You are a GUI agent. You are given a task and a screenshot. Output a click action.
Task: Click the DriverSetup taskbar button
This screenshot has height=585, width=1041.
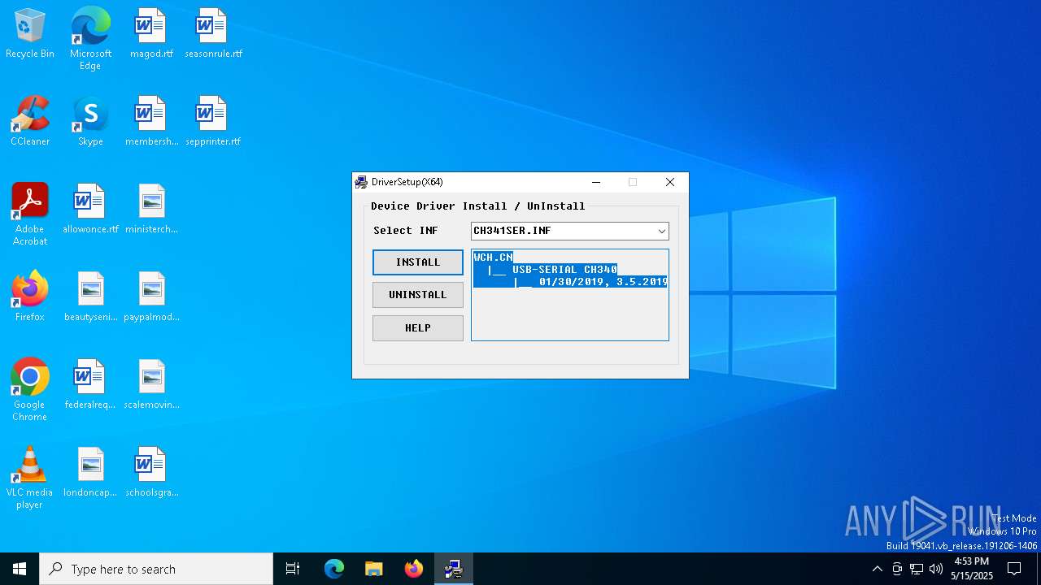click(x=453, y=569)
